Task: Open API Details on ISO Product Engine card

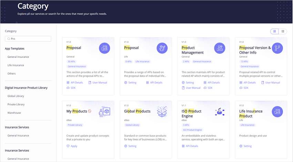Action: 190,146
